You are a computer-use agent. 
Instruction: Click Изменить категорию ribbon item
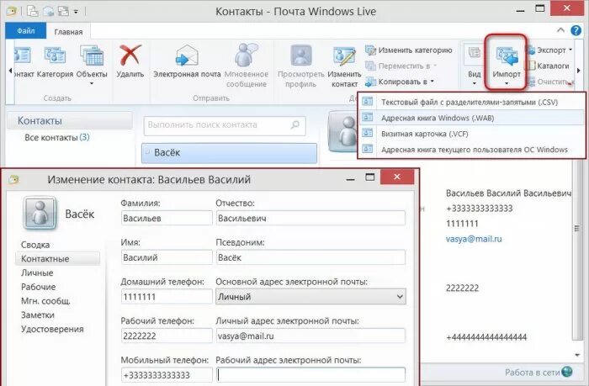coord(409,50)
